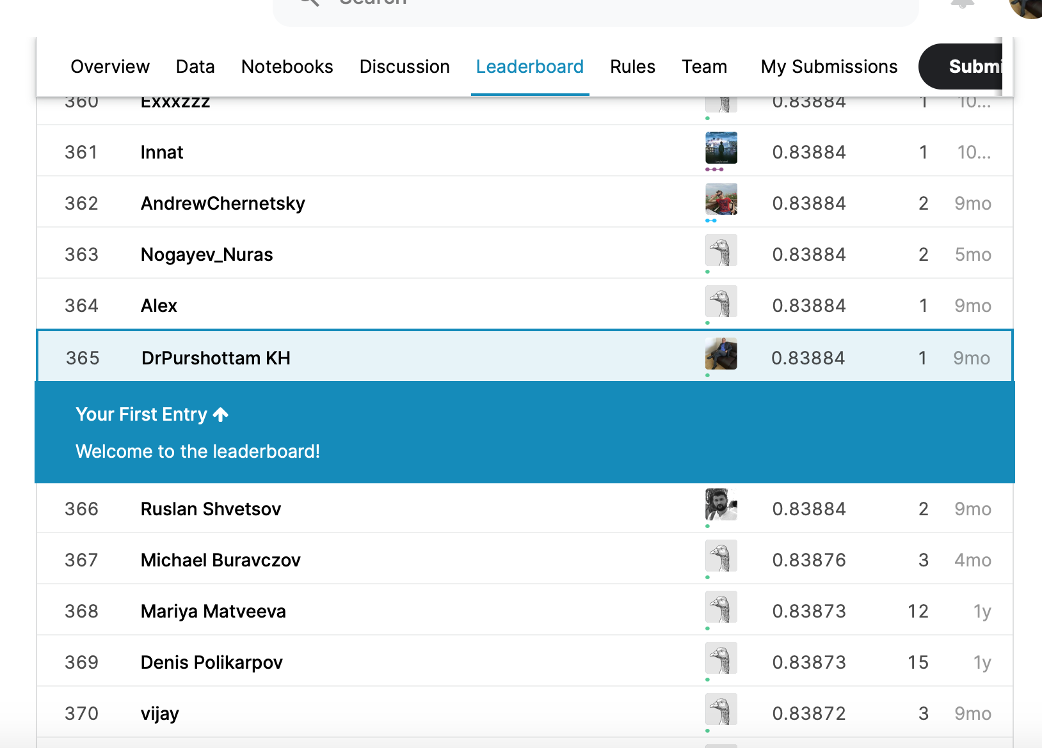Click Alex's default goose avatar
Viewport: 1042px width, 748px height.
[721, 302]
